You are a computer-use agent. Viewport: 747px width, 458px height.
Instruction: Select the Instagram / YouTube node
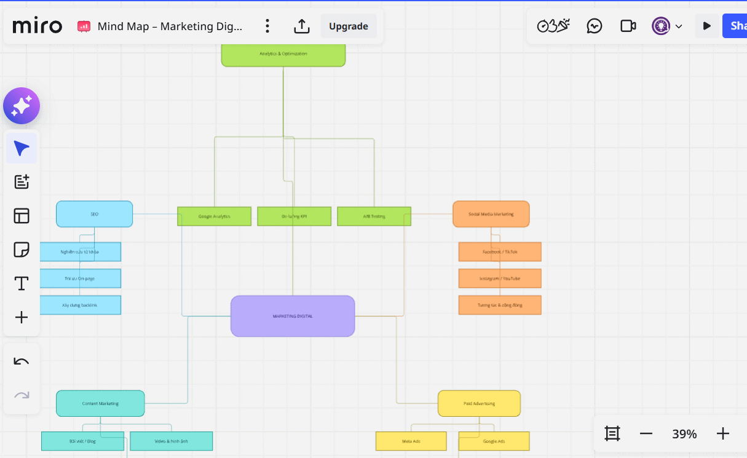[x=500, y=278]
